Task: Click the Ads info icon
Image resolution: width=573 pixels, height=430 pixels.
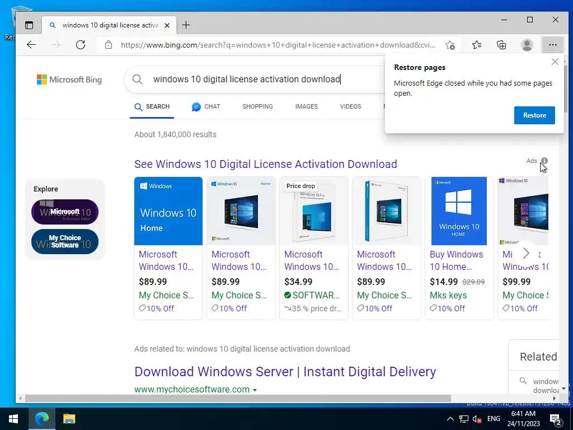Action: [x=544, y=161]
